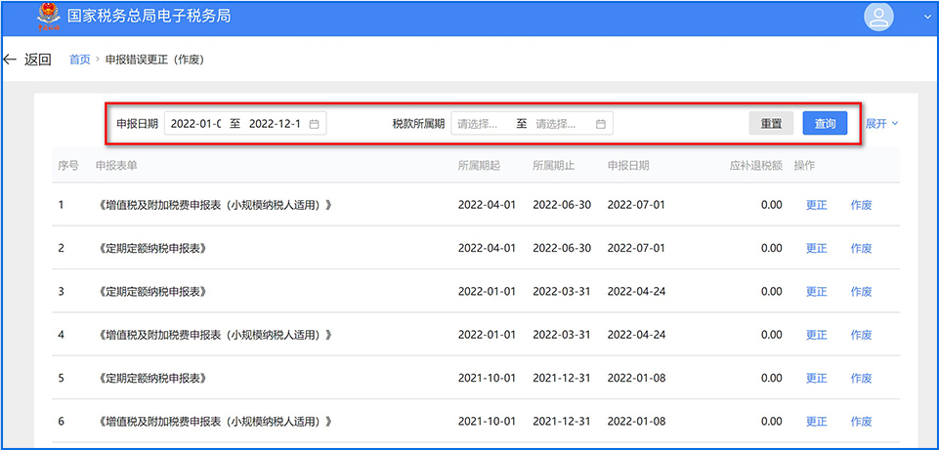This screenshot has height=450, width=939.
Task: Open 税款所属期 end date picker field
Action: 560,124
